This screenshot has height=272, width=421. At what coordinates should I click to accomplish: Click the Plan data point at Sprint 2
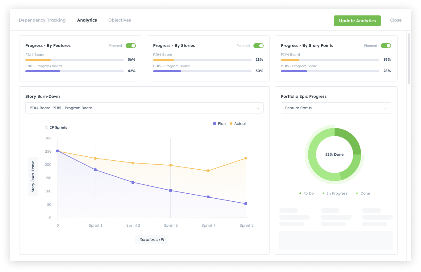coord(133,182)
